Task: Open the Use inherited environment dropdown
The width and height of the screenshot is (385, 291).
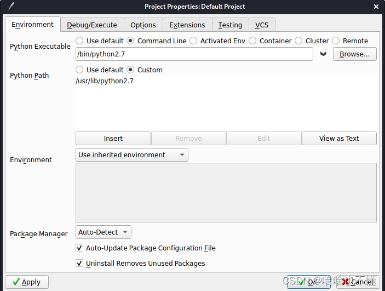Action: (132, 155)
